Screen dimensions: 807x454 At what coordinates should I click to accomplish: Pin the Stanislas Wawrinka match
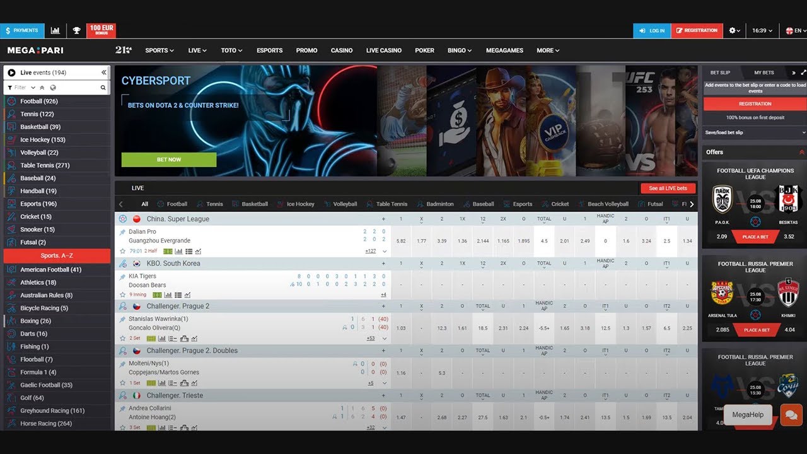(x=123, y=319)
